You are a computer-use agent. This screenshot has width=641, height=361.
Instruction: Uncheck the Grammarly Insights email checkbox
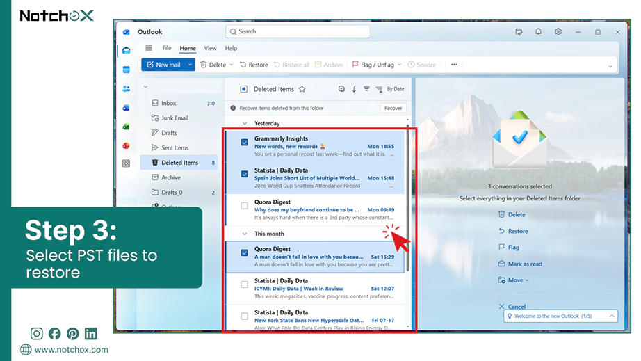point(245,143)
